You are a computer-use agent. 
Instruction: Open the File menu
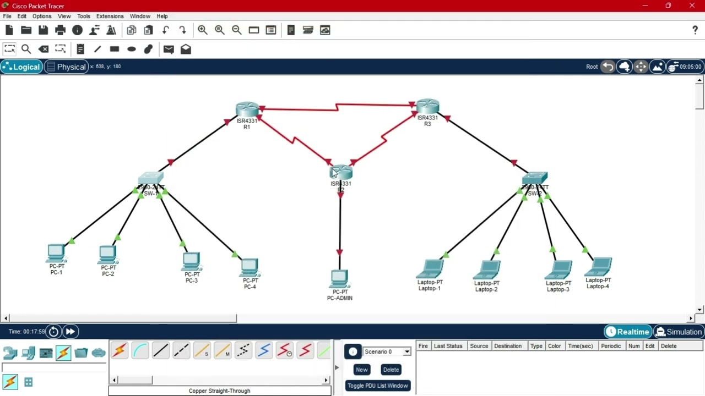coord(7,16)
